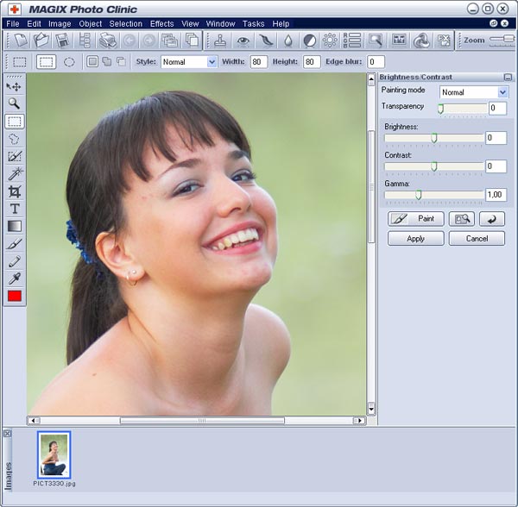
Task: Choose the Text tool
Action: (x=15, y=209)
